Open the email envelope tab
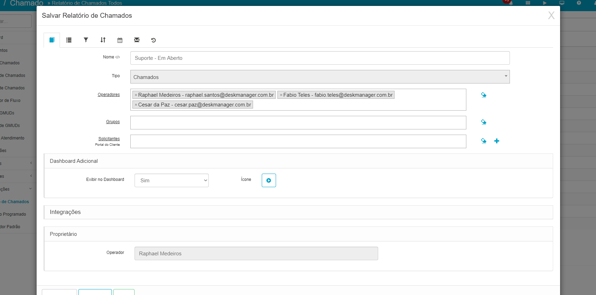 pos(137,40)
